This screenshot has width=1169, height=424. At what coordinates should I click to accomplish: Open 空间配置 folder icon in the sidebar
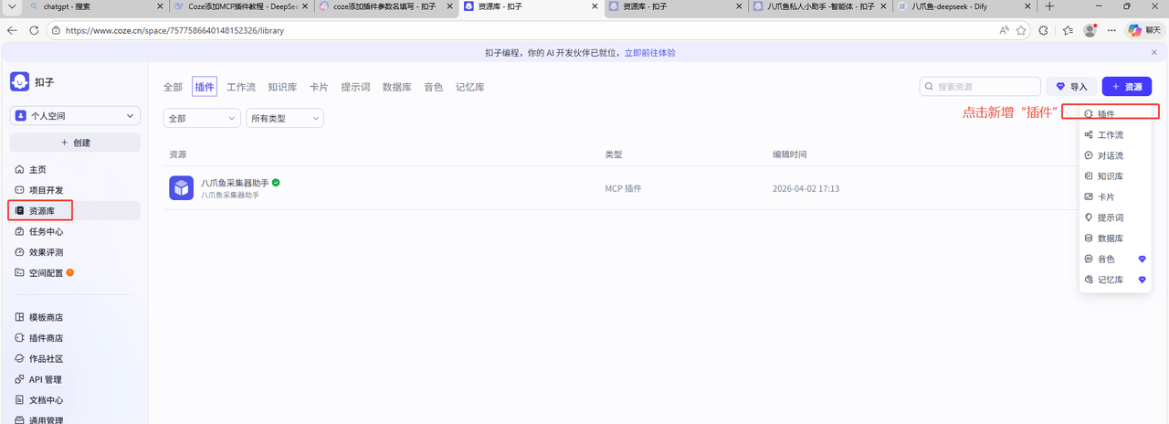coord(20,272)
